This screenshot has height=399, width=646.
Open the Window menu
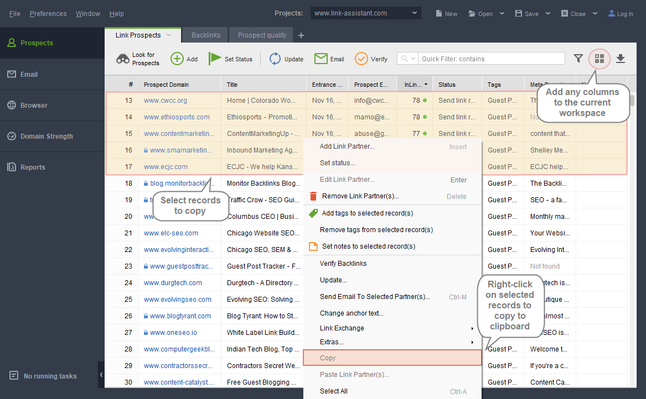(88, 14)
